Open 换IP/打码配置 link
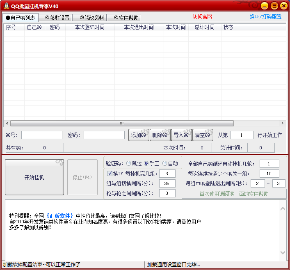Screen dimensions: 290x270 coord(265,17)
